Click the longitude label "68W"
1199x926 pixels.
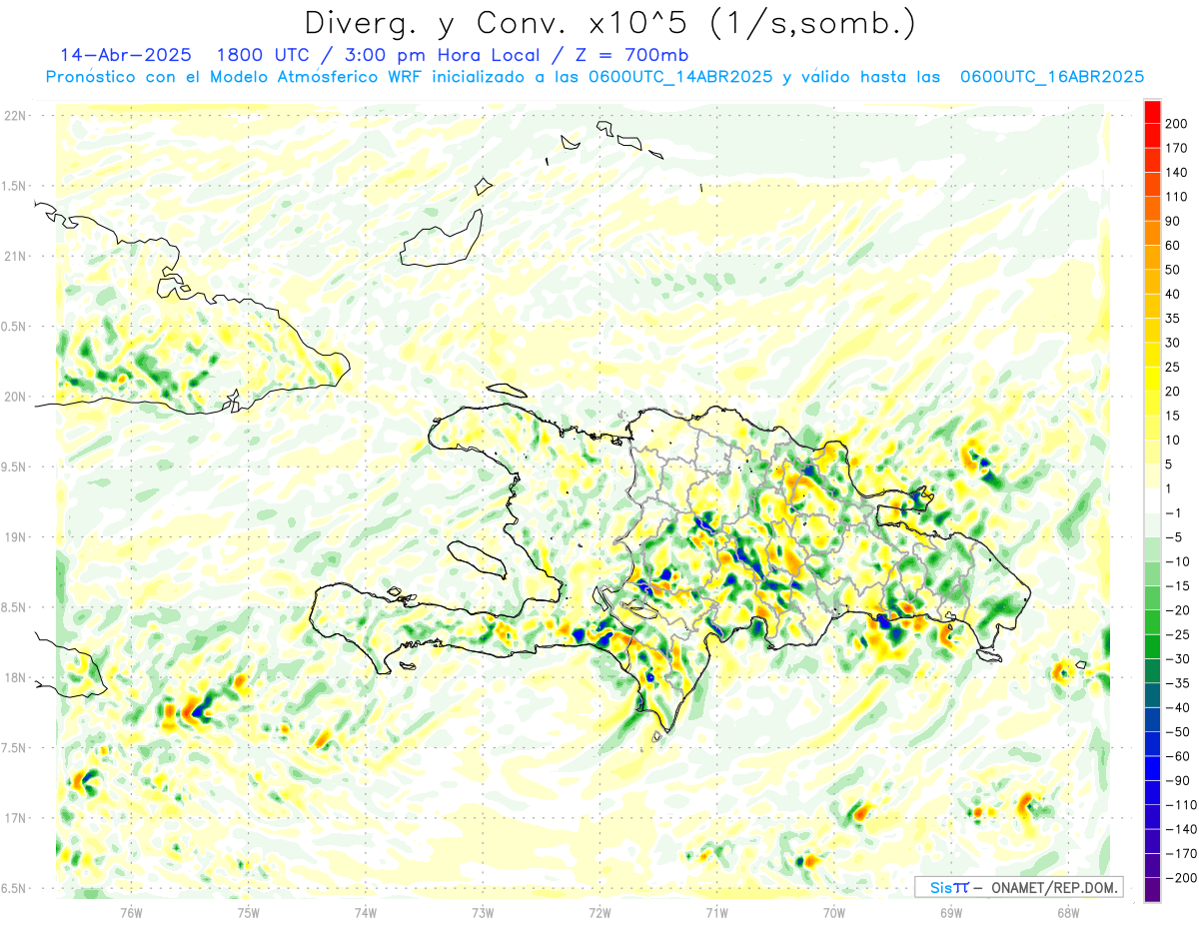[1068, 912]
